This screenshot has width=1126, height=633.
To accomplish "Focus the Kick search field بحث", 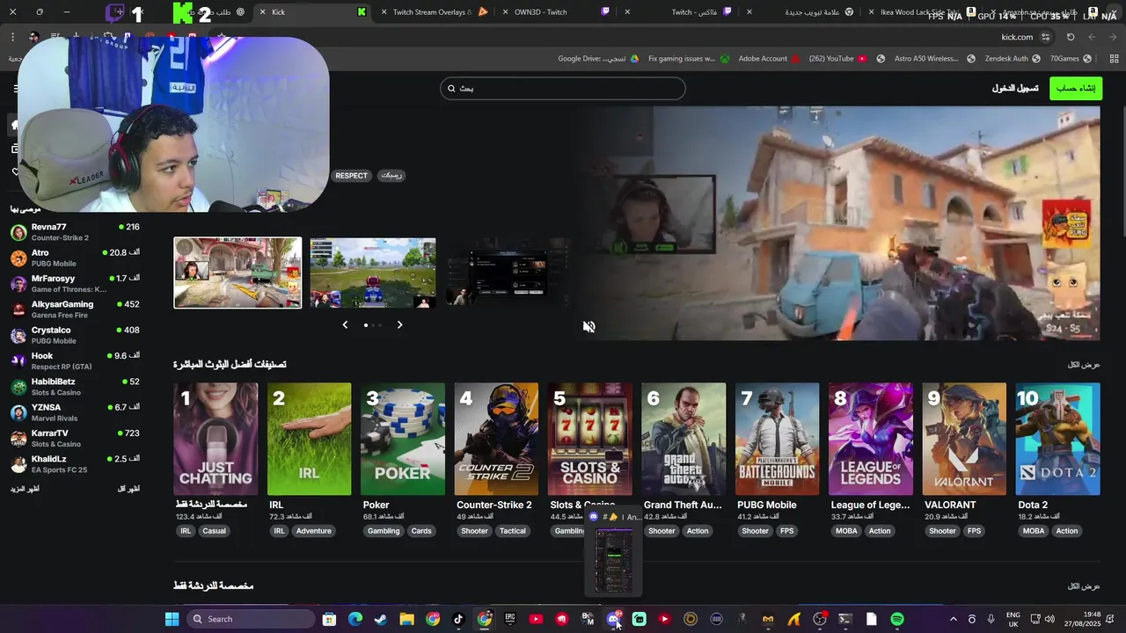I will point(563,88).
